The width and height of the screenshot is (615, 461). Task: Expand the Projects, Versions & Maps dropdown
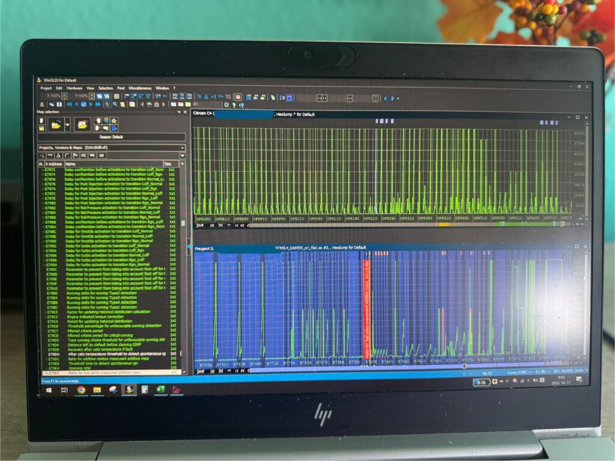pos(182,148)
